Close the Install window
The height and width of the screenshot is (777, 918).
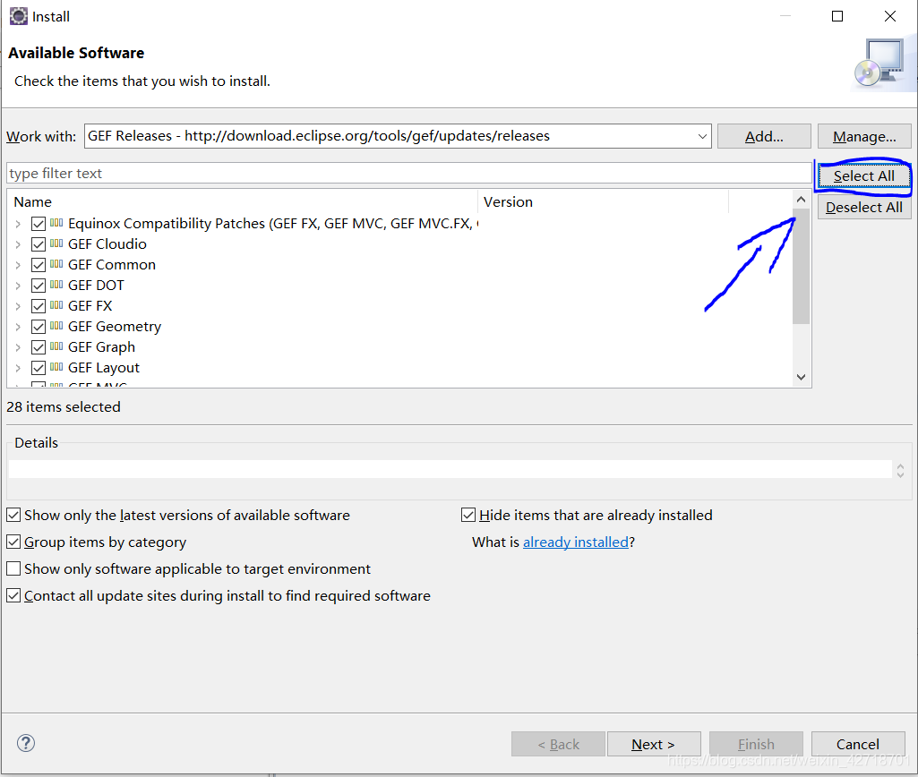(x=890, y=16)
